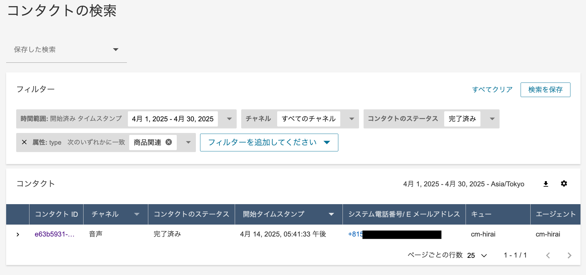Go to the next results page

click(x=569, y=255)
